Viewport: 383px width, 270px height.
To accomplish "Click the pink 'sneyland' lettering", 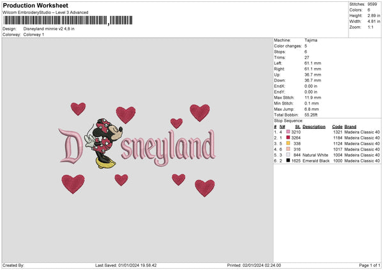I will pyautogui.click(x=169, y=148).
